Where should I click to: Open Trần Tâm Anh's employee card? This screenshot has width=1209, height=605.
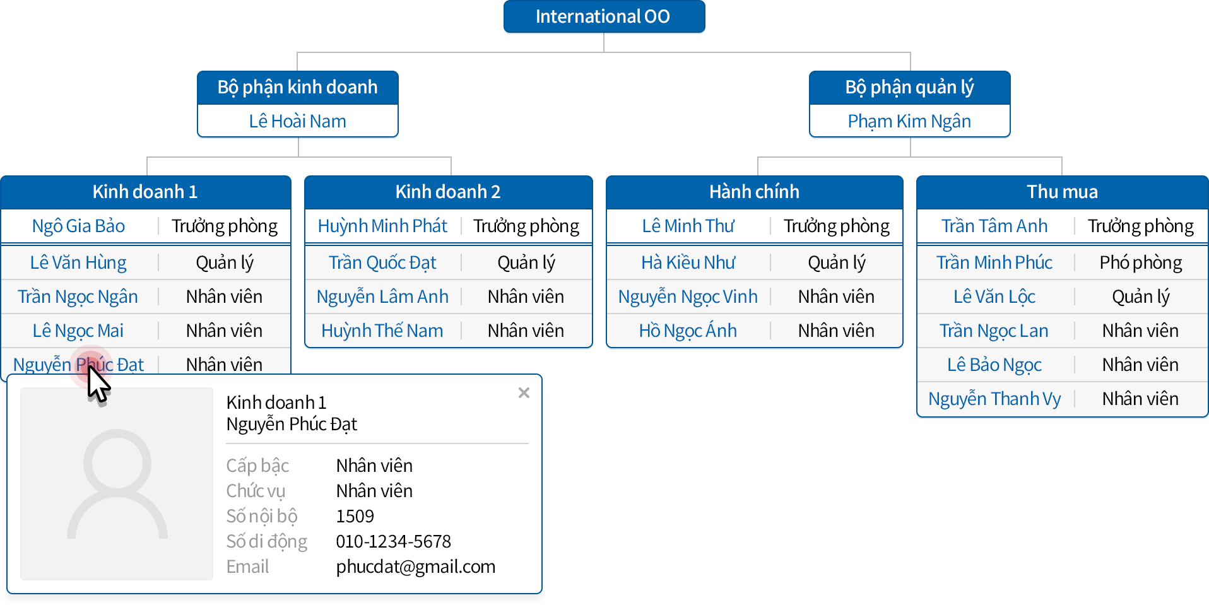point(994,226)
